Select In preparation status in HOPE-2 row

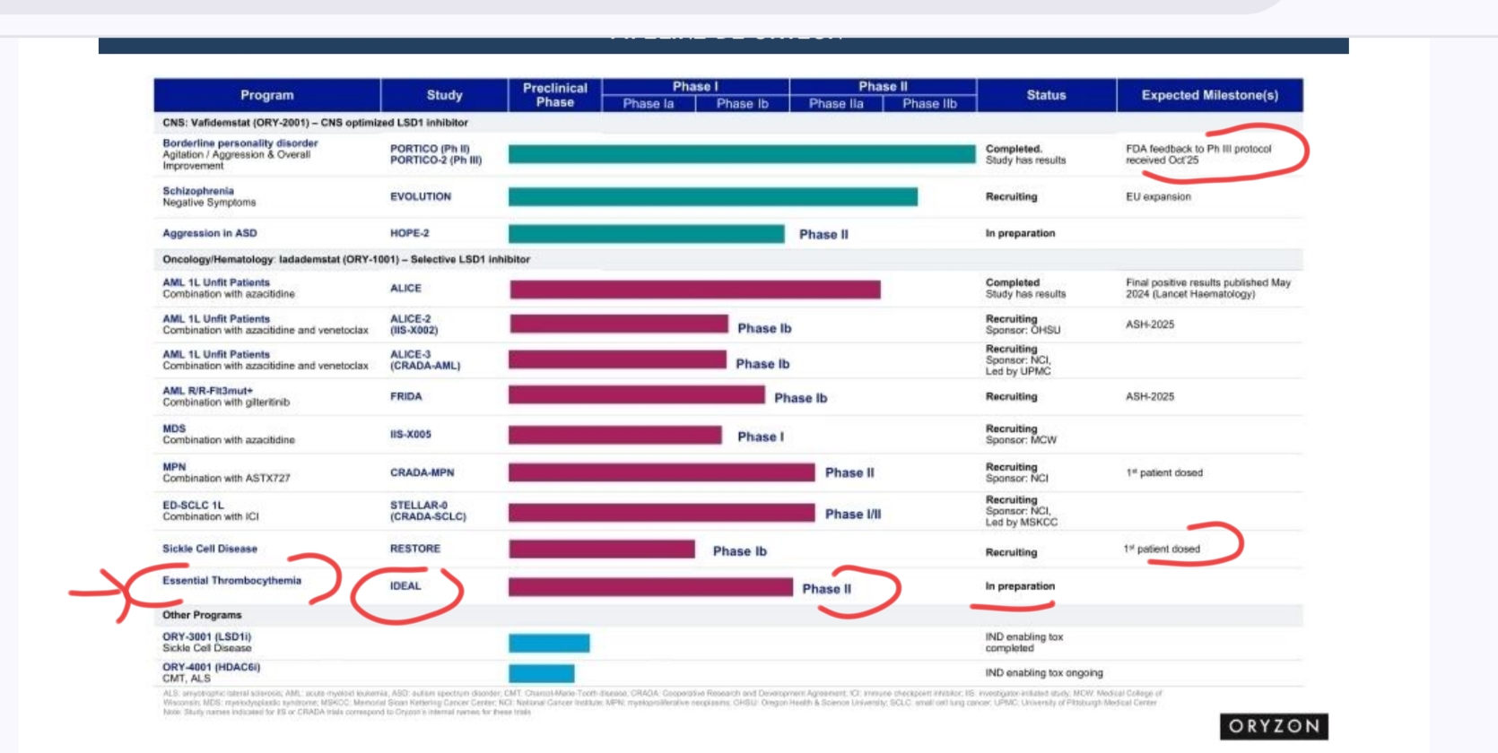click(1021, 233)
